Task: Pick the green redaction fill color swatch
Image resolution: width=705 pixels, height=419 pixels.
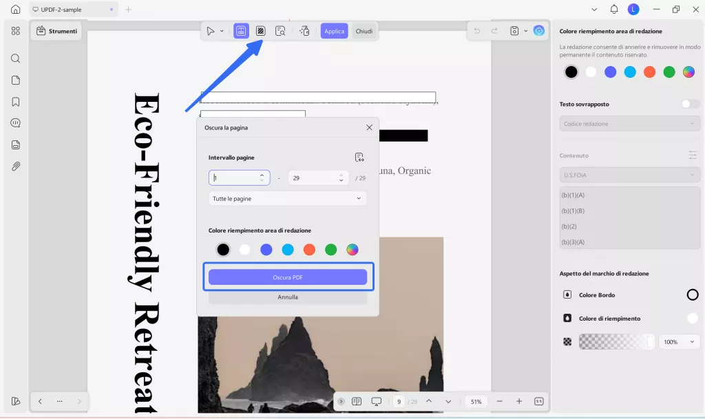Action: (x=330, y=249)
